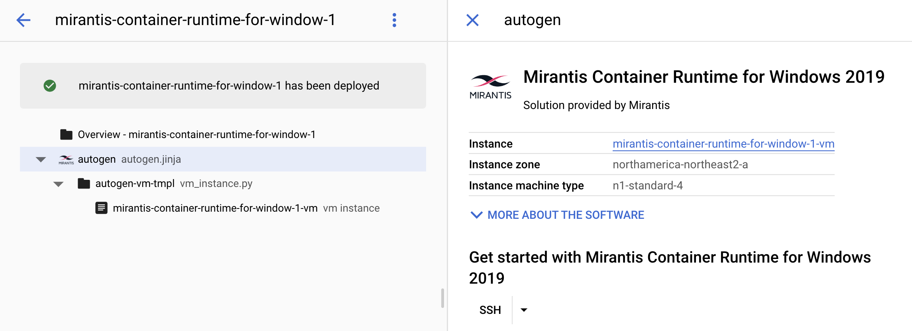Screen dimensions: 912x331
Task: Click the 'has been deployed' status message
Action: (x=229, y=86)
